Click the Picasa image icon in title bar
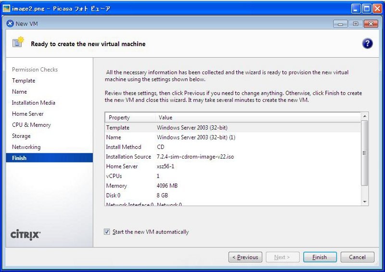The width and height of the screenshot is (385, 272). (x=6, y=9)
